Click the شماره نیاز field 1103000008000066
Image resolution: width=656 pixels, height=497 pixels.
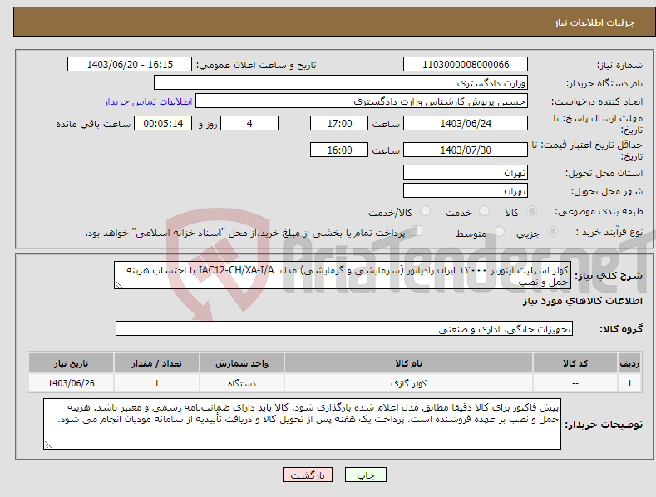[466, 65]
